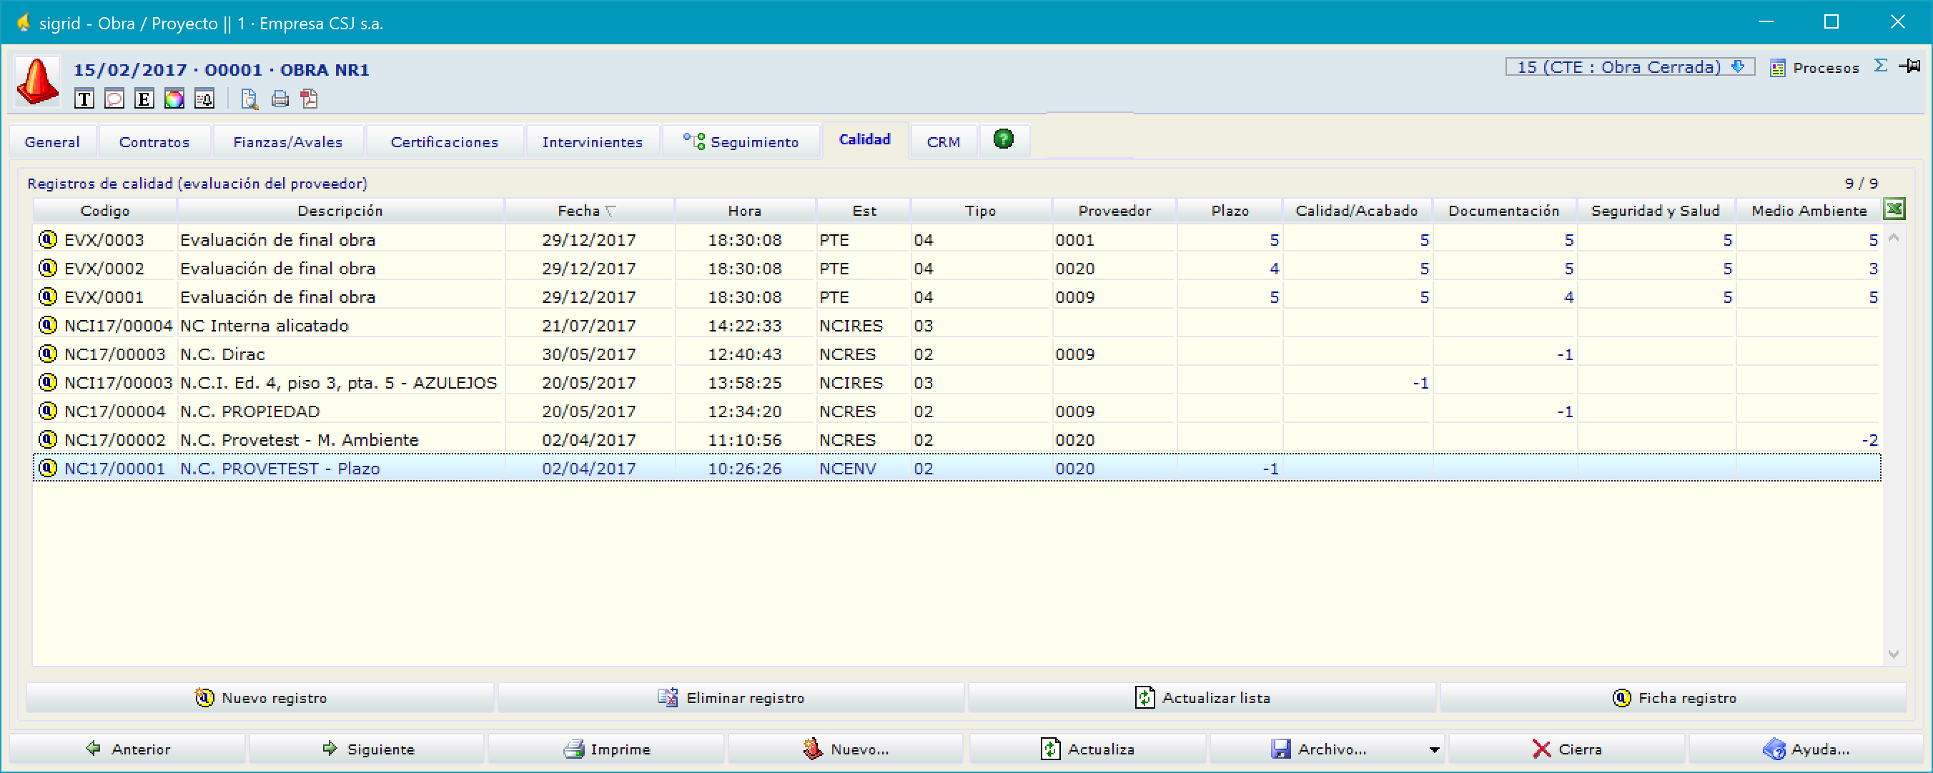Click the Eliminar registro button
The width and height of the screenshot is (1933, 773).
coord(731,697)
